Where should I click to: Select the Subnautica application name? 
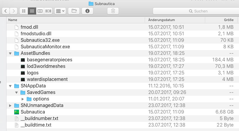pos(33,112)
